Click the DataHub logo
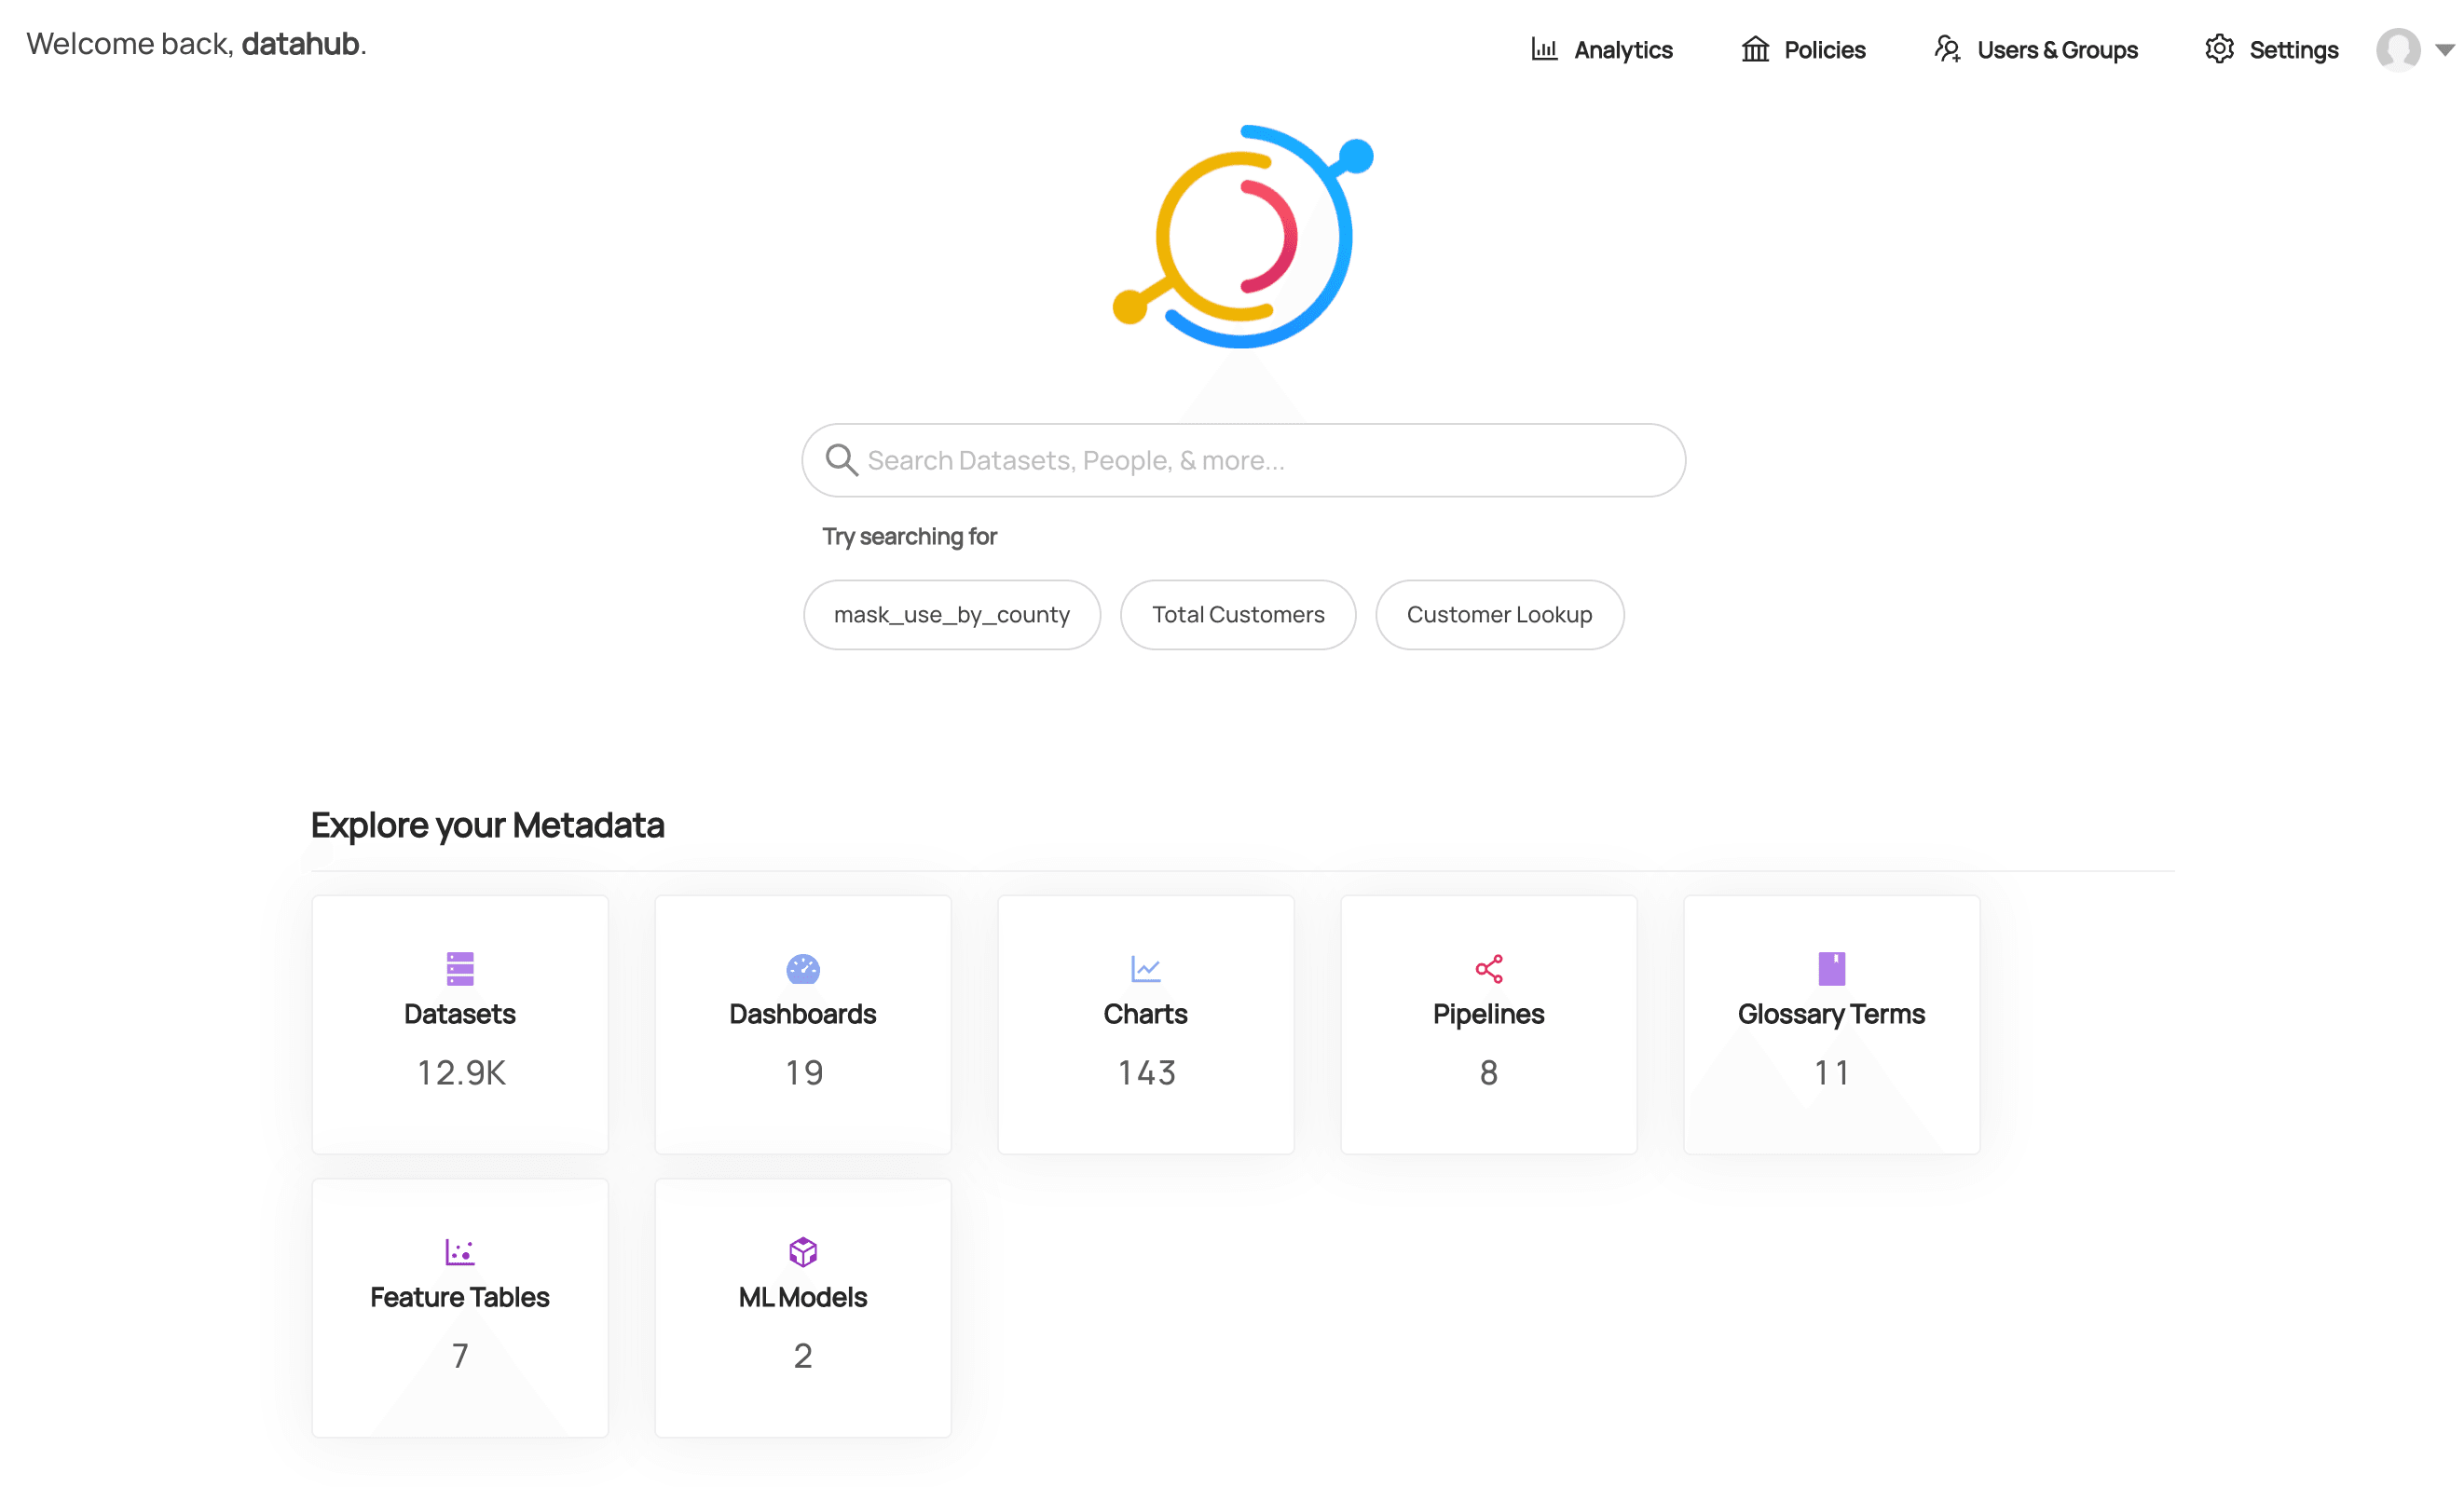2464x1487 pixels. 1243,237
